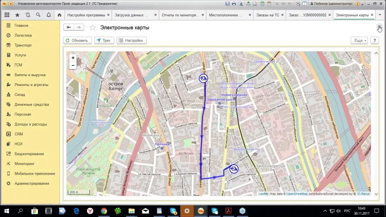The image size is (386, 217).
Task: Close the Электронные карты tab
Action: [372, 15]
